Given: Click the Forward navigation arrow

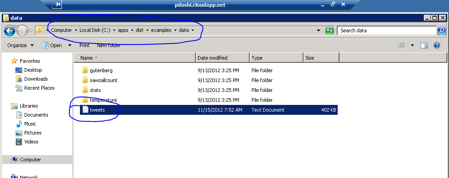Looking at the screenshot, I should 22,30.
